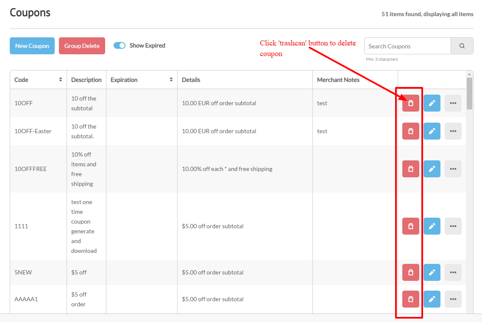Click the Group Delete button

[82, 46]
